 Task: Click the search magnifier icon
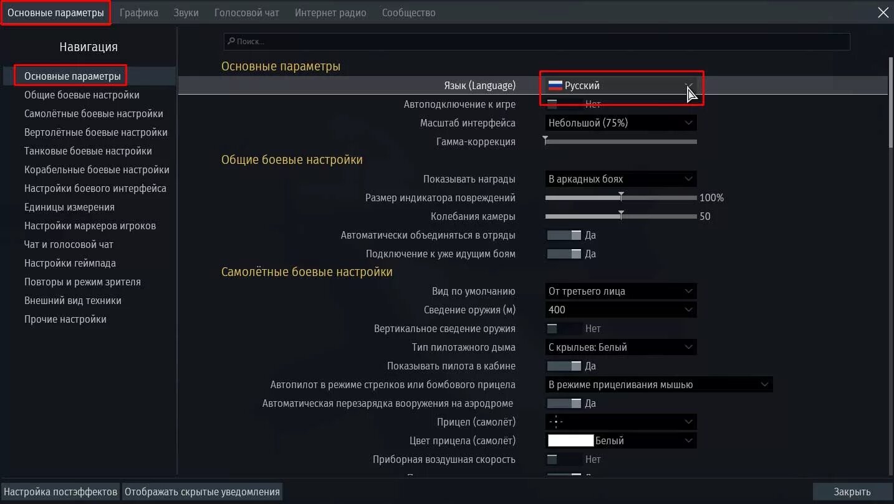[231, 41]
